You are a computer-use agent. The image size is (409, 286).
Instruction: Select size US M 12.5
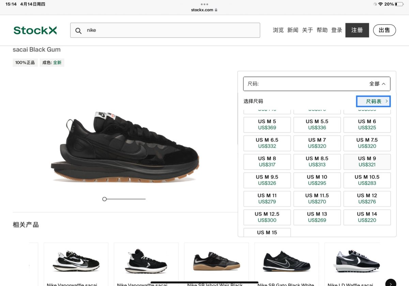click(x=267, y=217)
